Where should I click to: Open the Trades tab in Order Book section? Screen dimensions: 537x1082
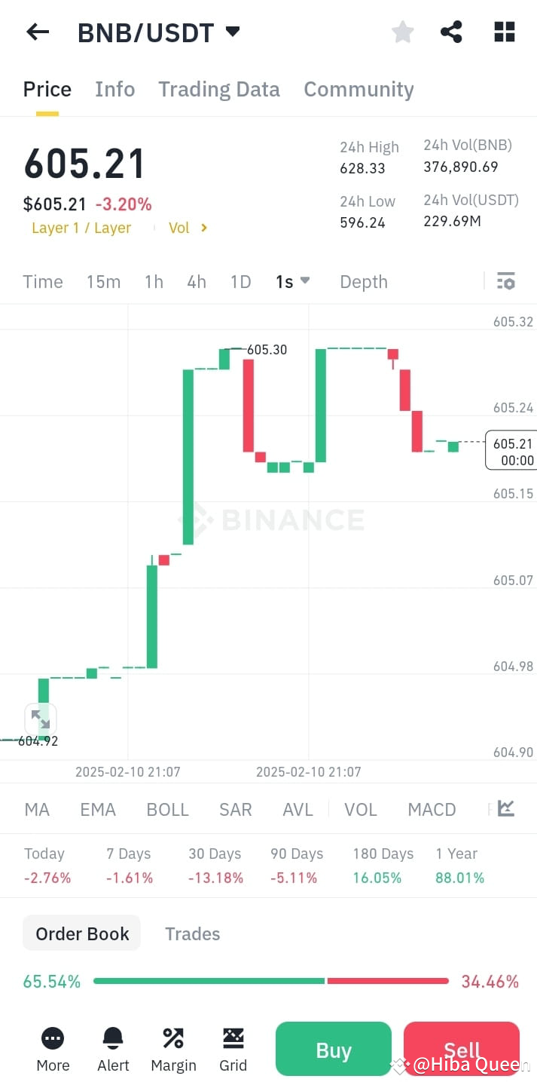coord(192,933)
